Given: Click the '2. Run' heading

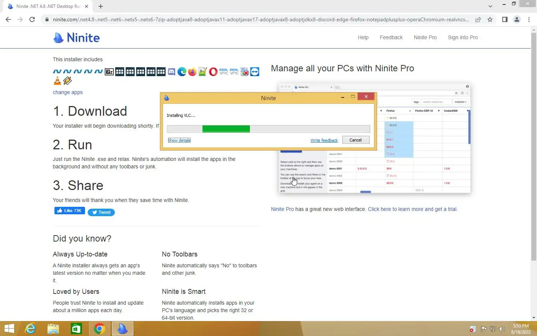Looking at the screenshot, I should coord(72,145).
